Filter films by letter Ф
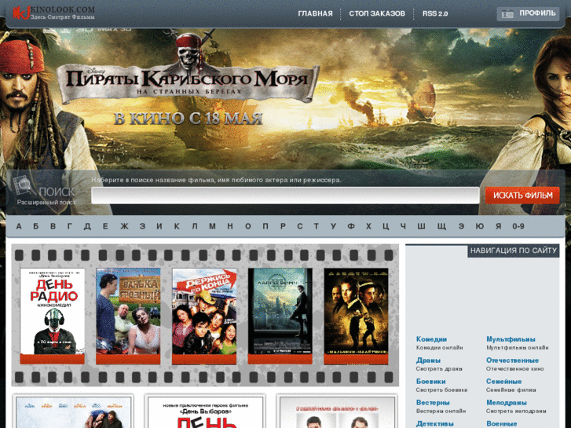Screen dimensions: 571x428 351,227
